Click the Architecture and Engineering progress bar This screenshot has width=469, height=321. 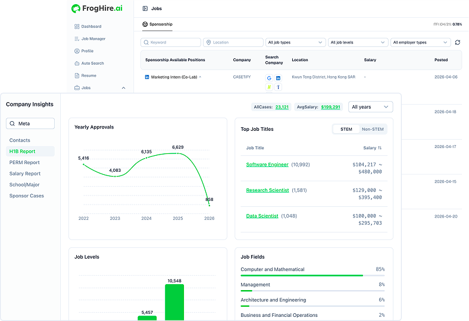coord(312,306)
